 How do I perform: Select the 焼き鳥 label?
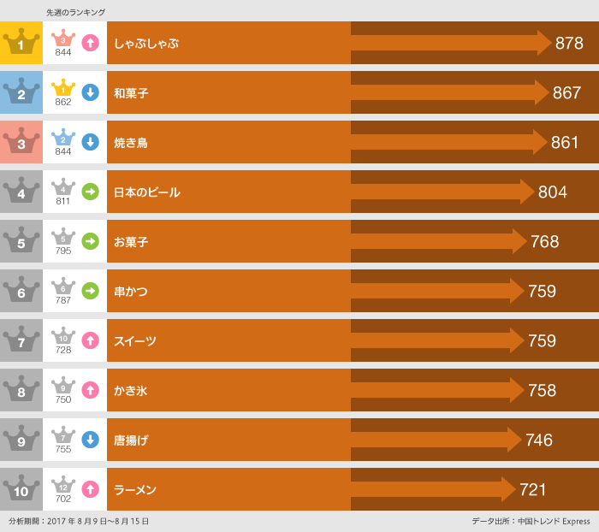tap(131, 143)
